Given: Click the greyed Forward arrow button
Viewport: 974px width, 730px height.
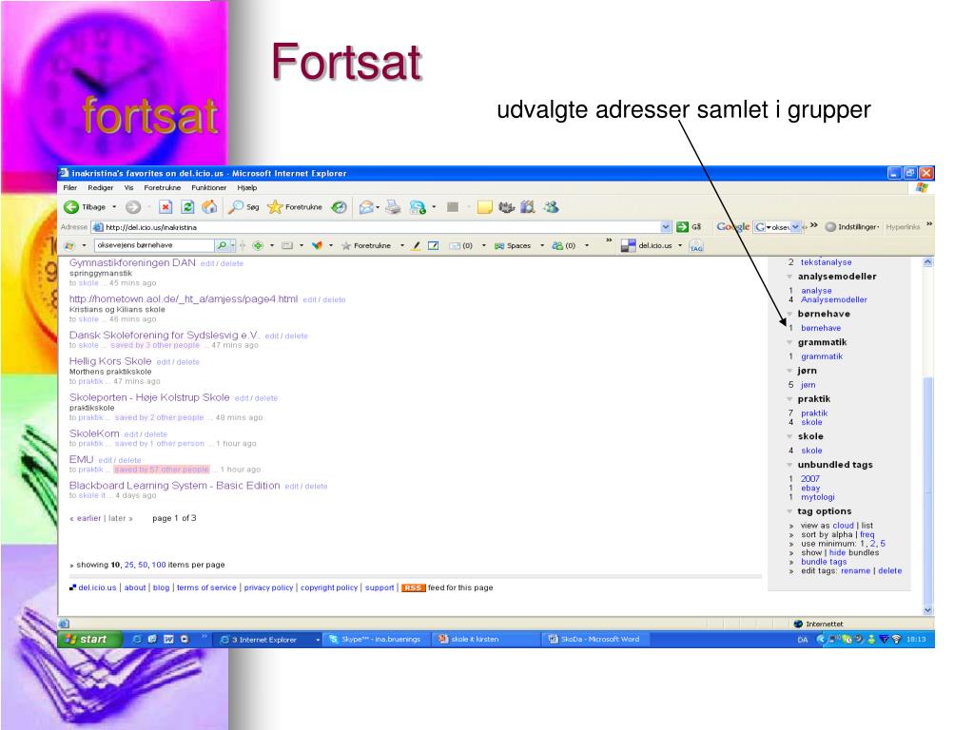Looking at the screenshot, I should click(133, 207).
